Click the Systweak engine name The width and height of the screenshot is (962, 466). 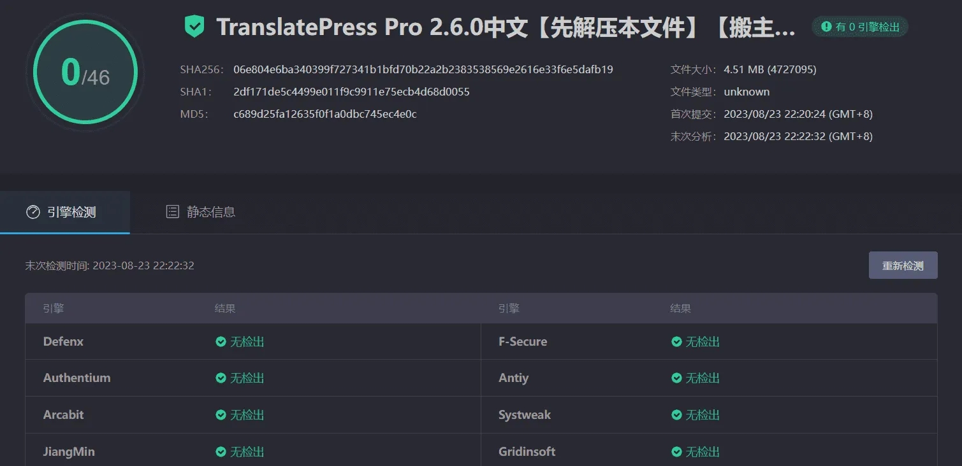(525, 415)
